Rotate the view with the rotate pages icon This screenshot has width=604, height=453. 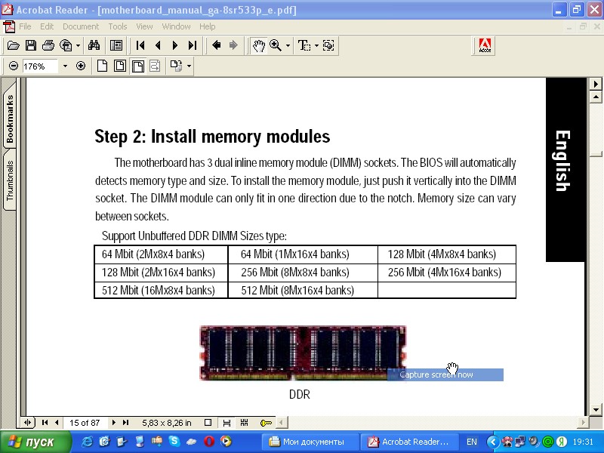point(176,66)
